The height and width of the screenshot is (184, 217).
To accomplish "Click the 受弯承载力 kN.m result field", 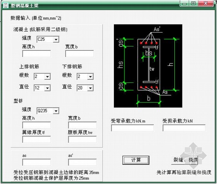I will coord(133,128).
